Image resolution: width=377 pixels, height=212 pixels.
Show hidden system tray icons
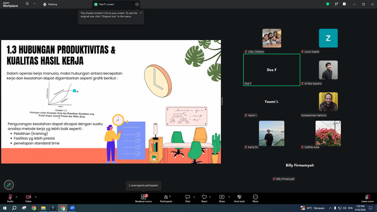(330, 208)
